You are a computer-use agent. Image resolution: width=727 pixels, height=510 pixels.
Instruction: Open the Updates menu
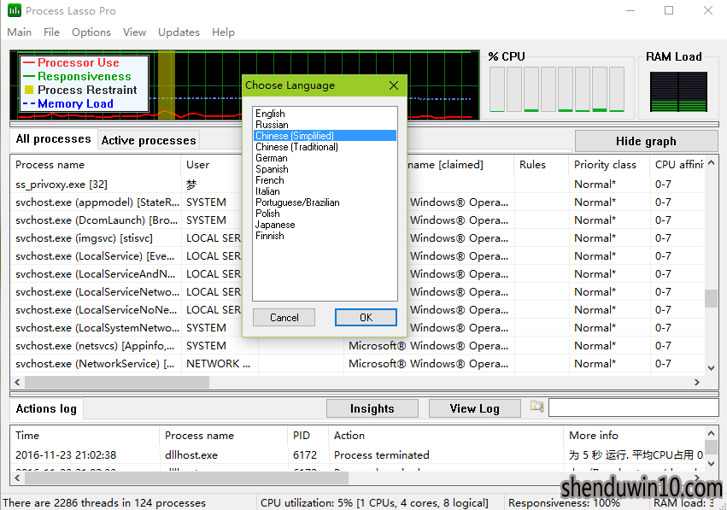point(179,32)
